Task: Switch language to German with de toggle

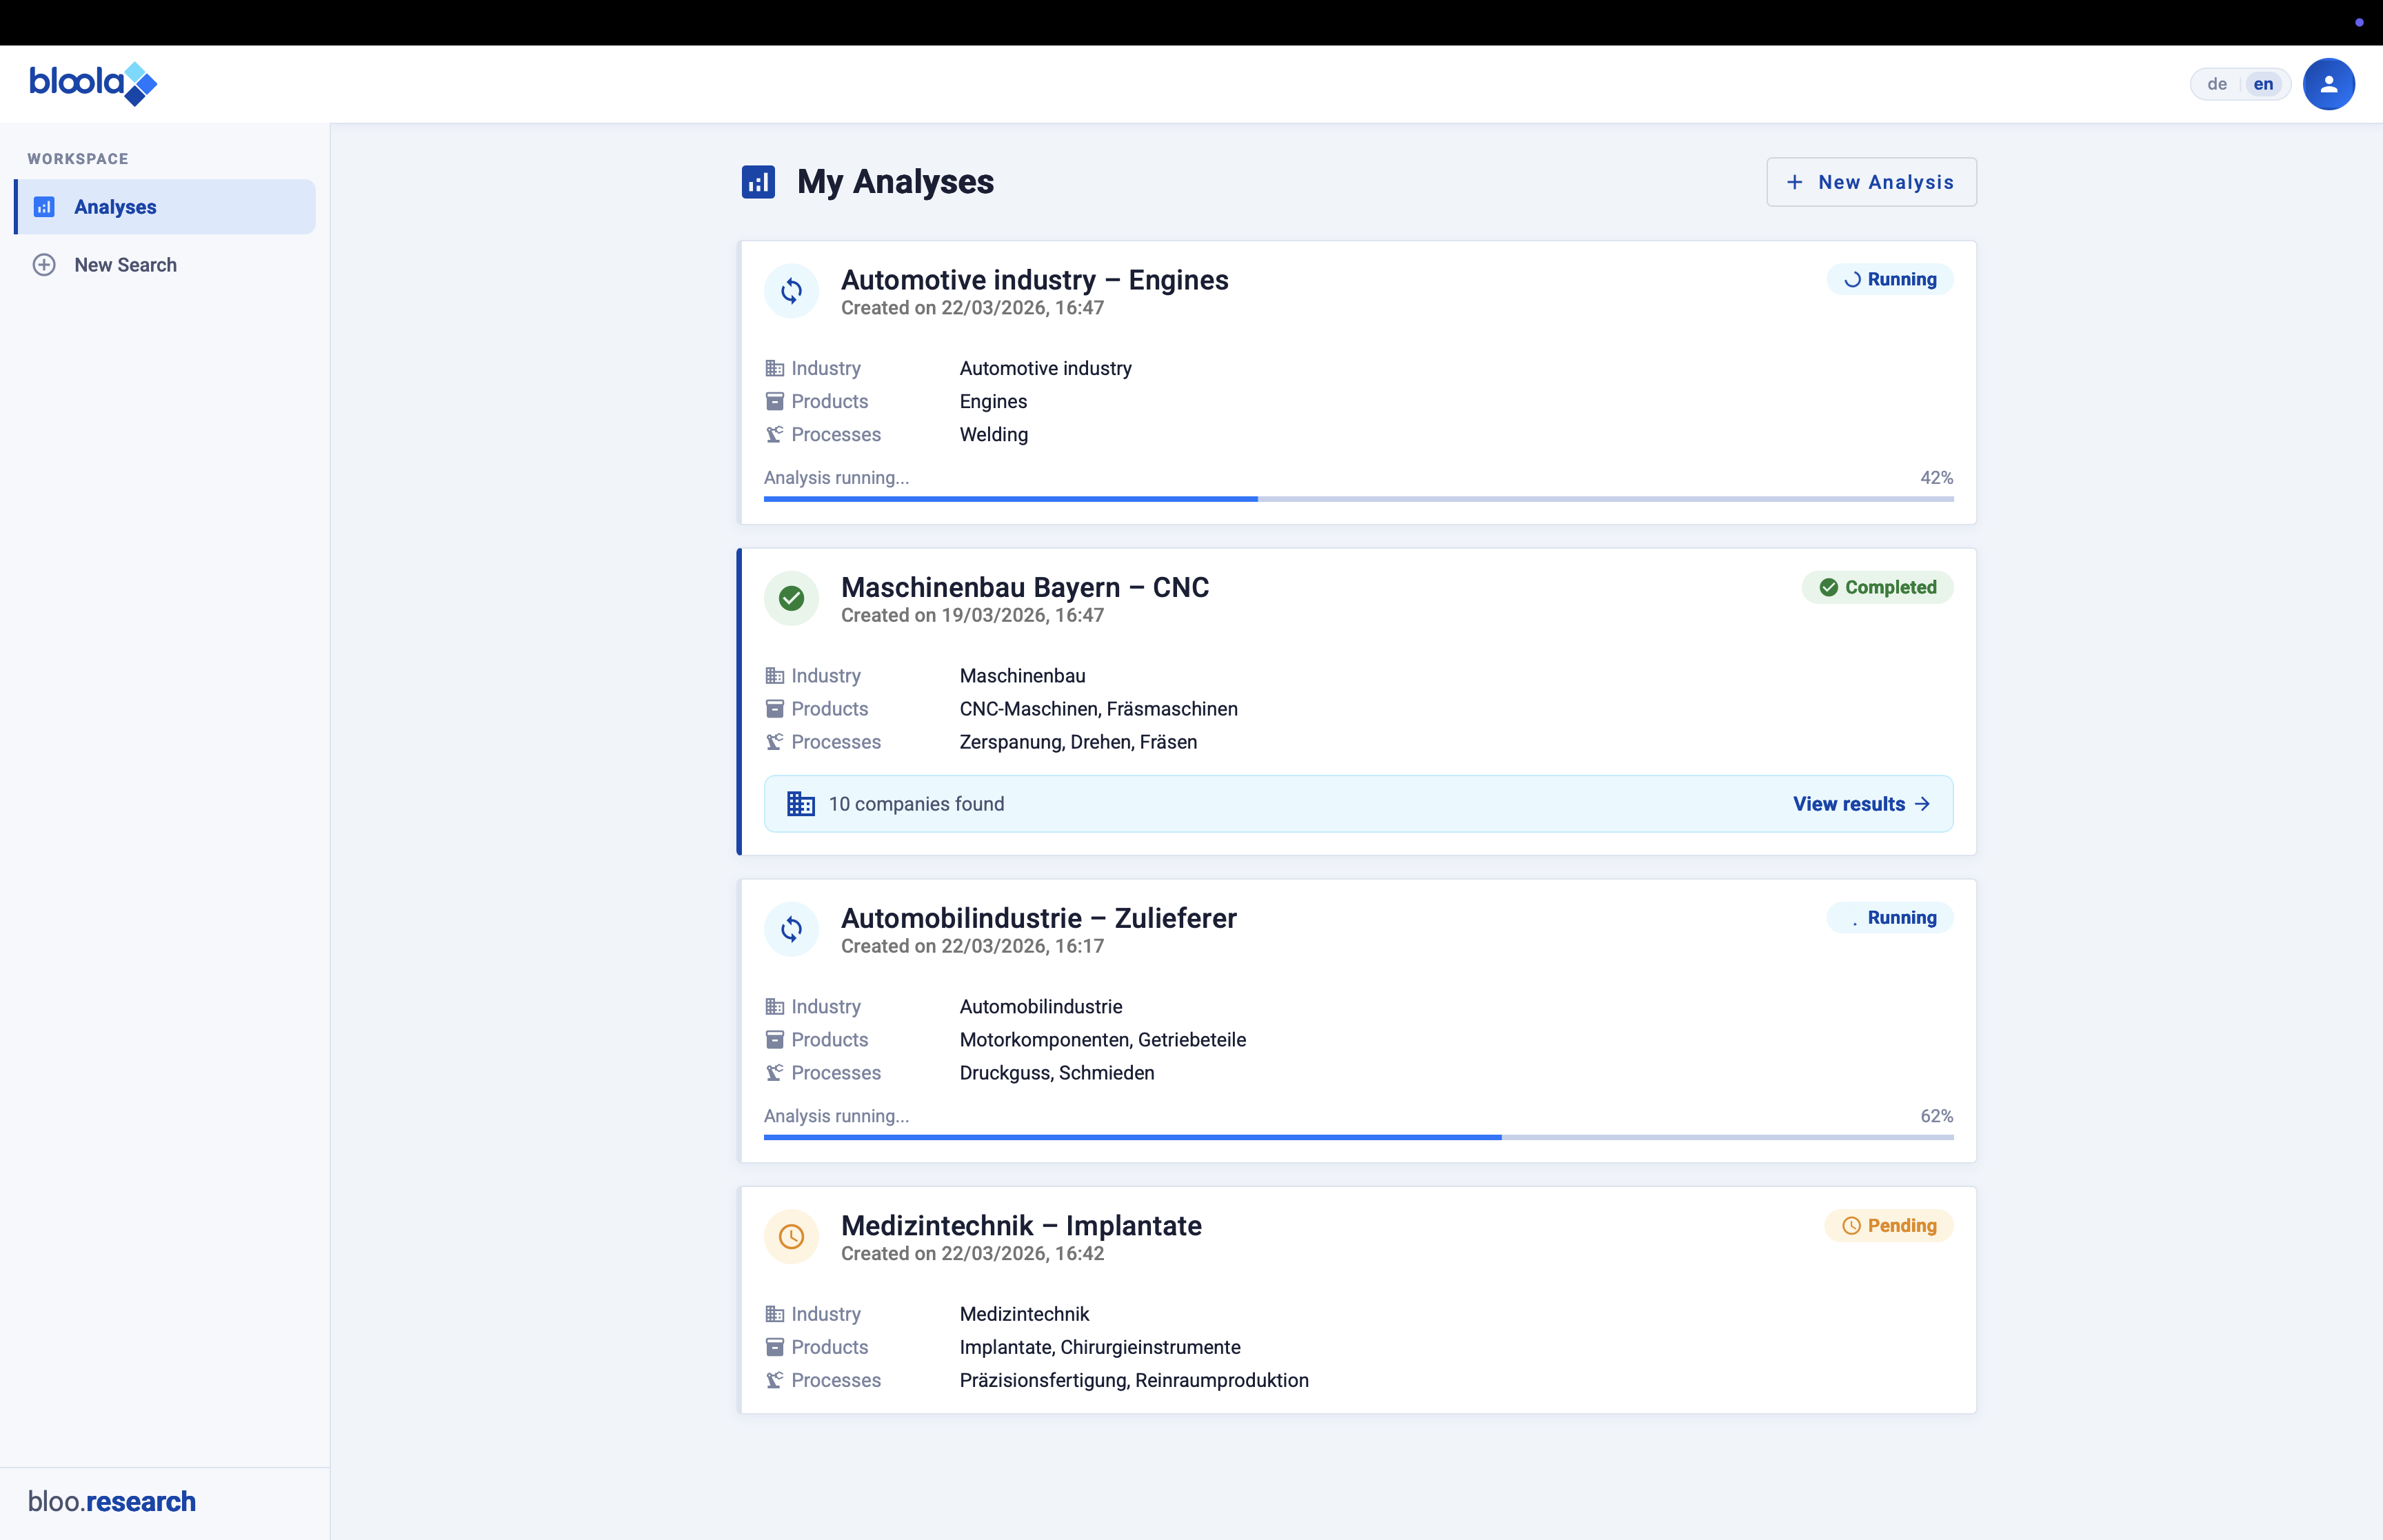Action: tap(2216, 84)
